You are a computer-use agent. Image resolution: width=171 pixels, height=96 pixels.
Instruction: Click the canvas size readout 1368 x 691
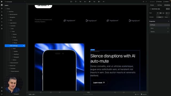coord(32,94)
